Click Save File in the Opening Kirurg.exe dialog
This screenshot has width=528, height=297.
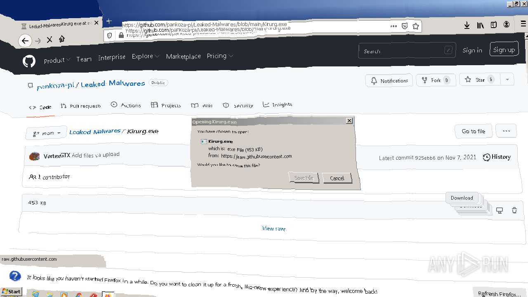tap(304, 178)
